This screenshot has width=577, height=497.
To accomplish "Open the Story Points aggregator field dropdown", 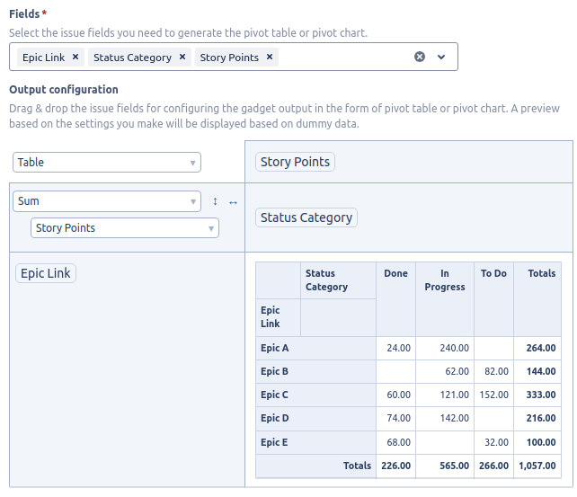I will (x=125, y=228).
